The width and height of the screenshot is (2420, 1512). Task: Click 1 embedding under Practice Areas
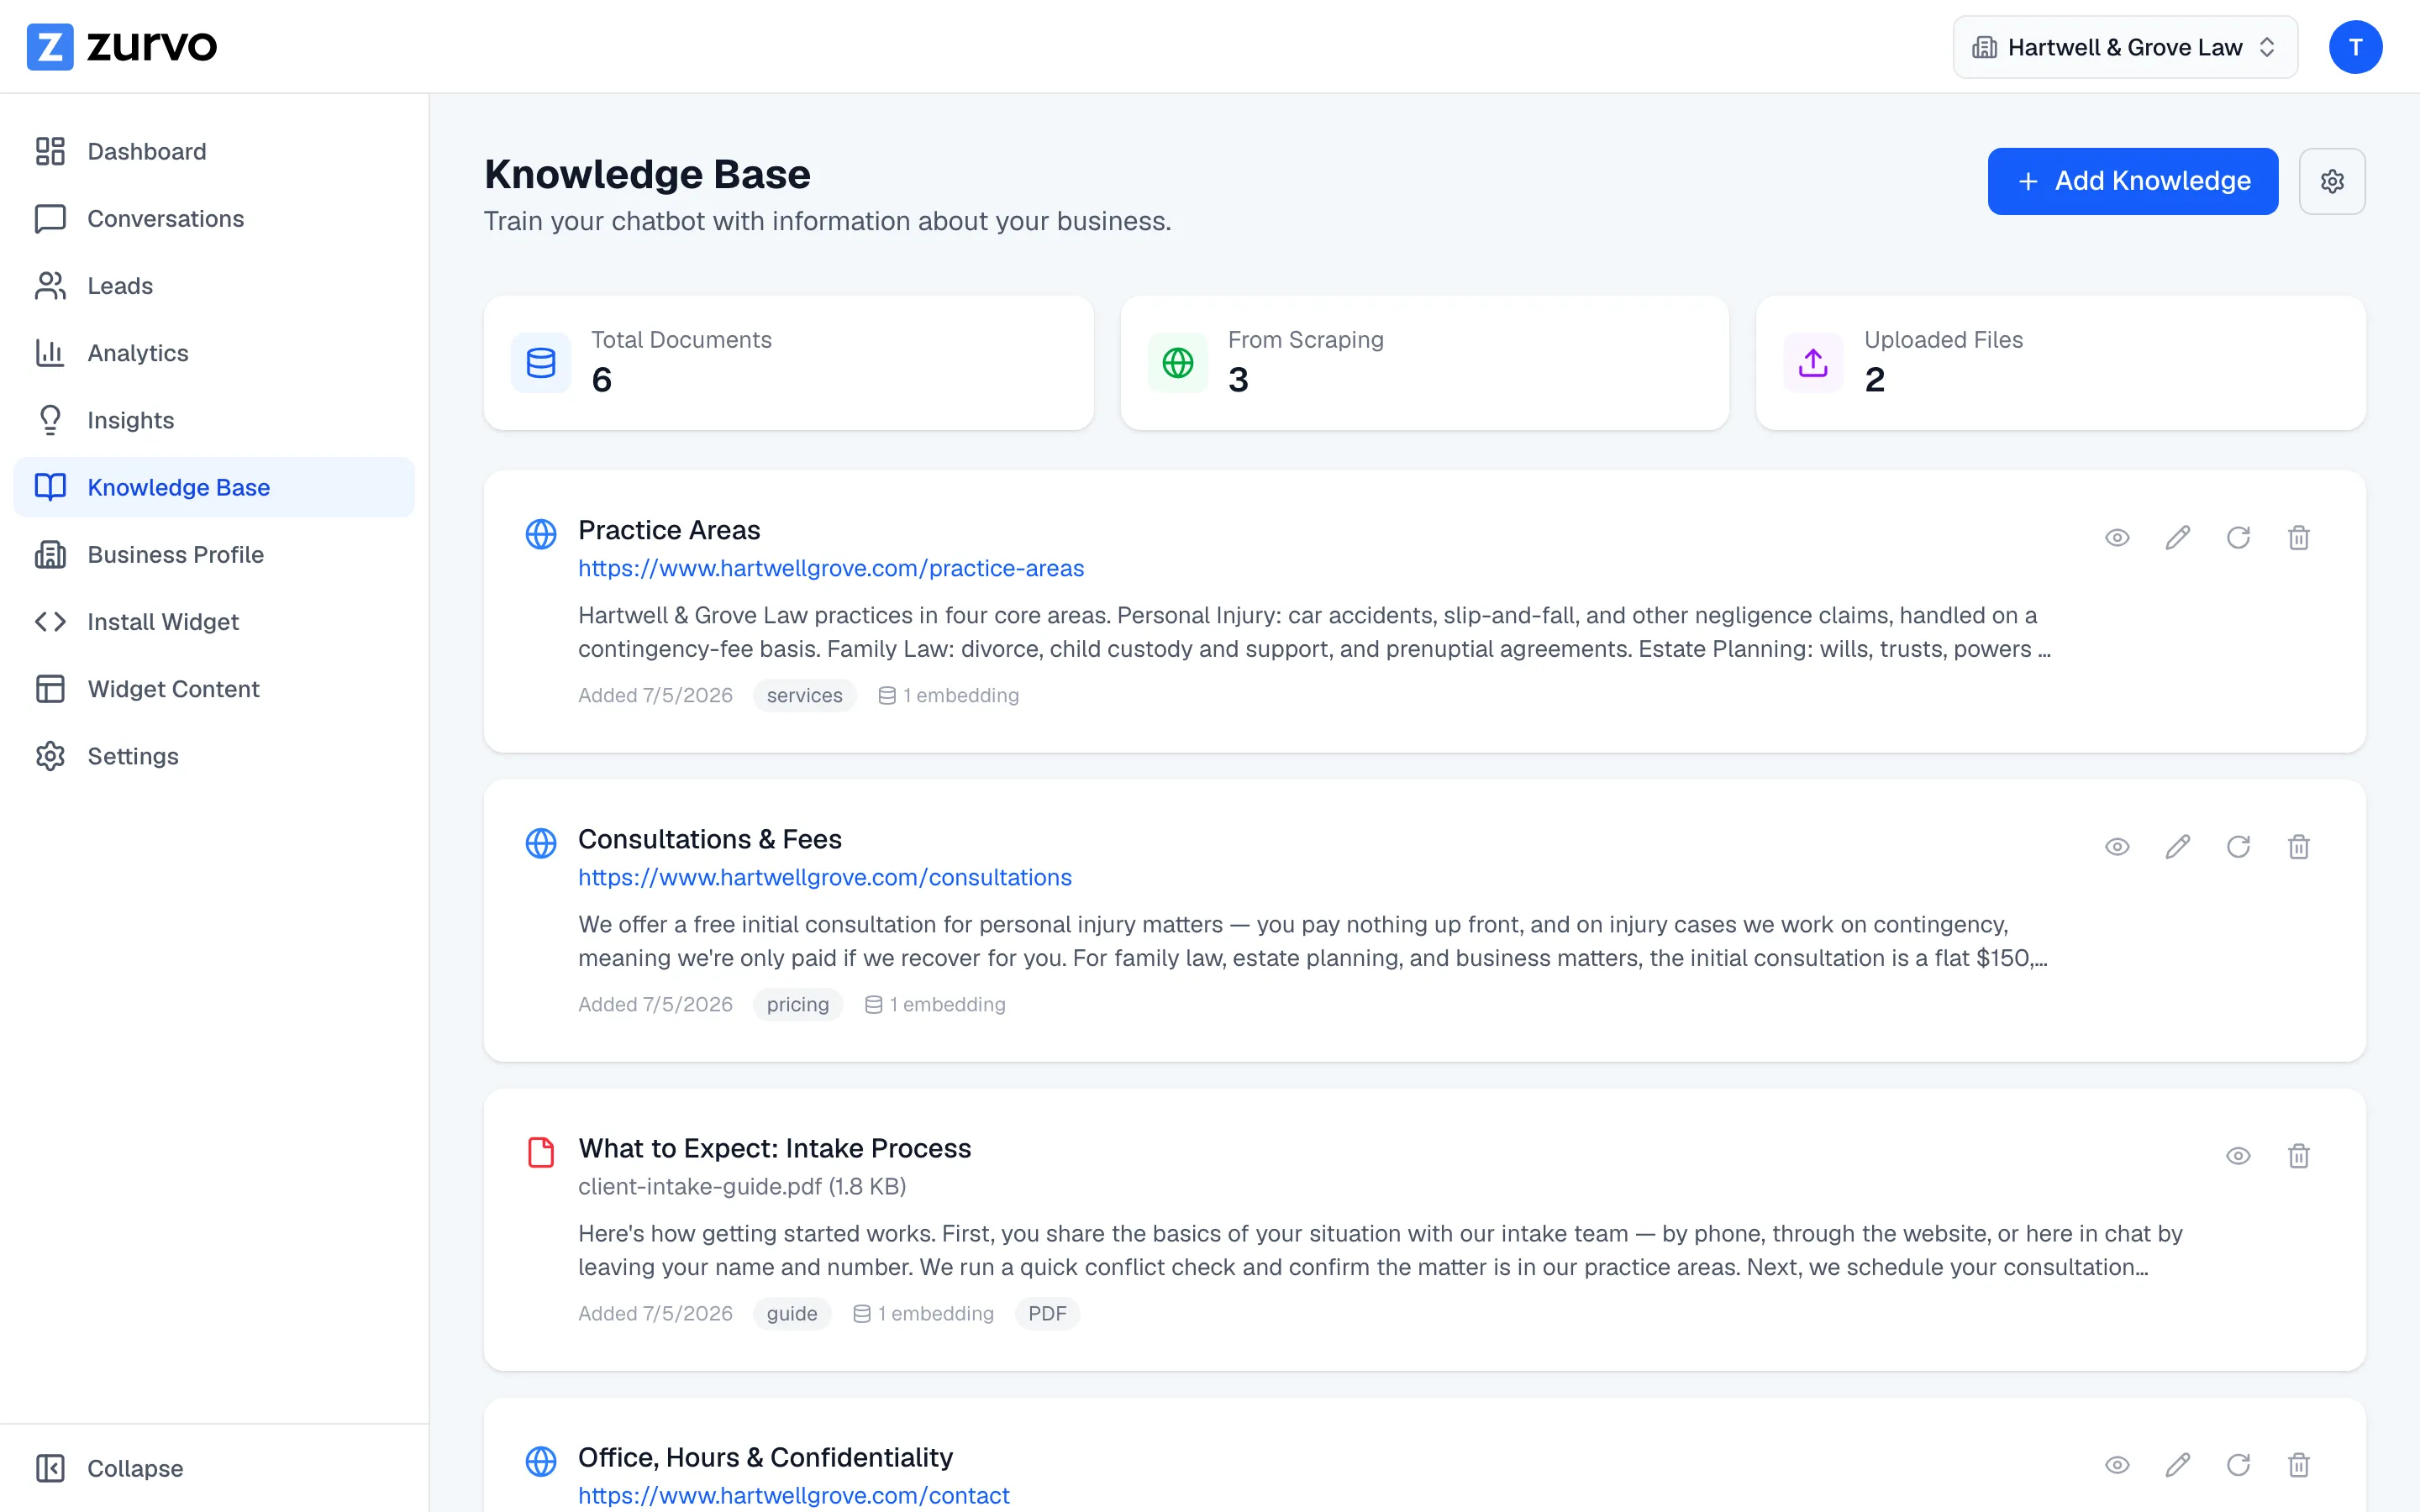(949, 695)
